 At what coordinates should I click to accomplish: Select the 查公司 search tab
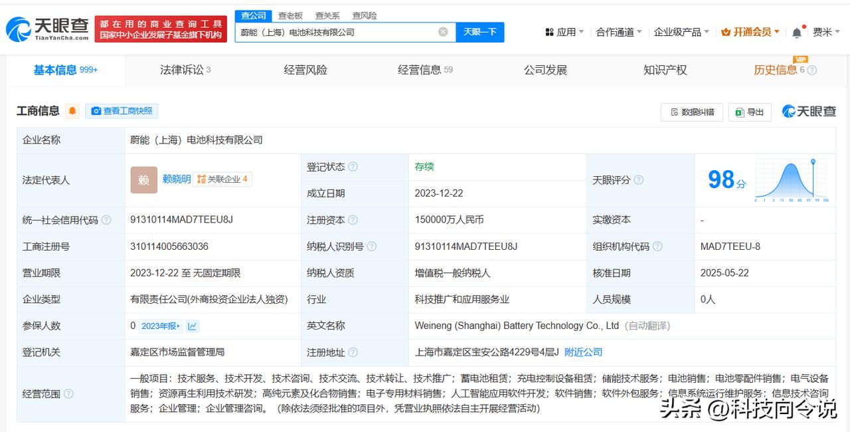click(253, 15)
